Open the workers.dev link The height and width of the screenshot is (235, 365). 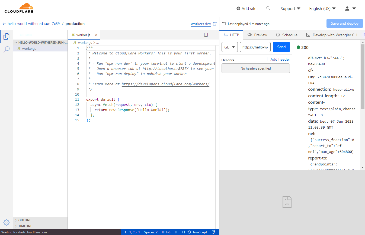201,24
